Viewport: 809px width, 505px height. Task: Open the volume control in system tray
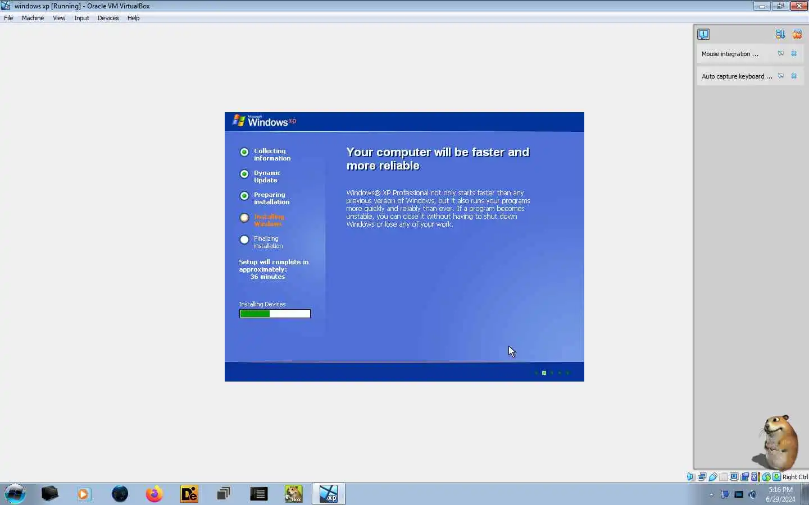click(753, 494)
